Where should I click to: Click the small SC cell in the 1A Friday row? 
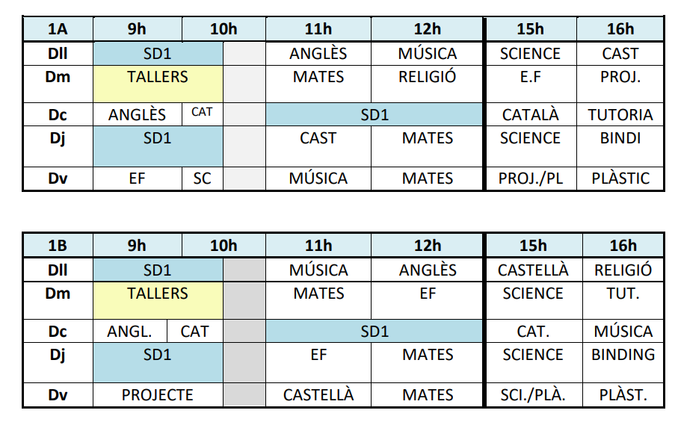202,179
